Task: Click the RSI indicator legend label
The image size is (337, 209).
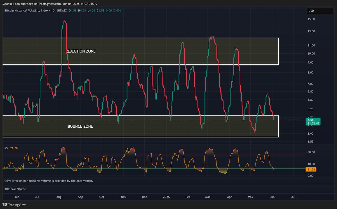Action: click(x=6, y=148)
